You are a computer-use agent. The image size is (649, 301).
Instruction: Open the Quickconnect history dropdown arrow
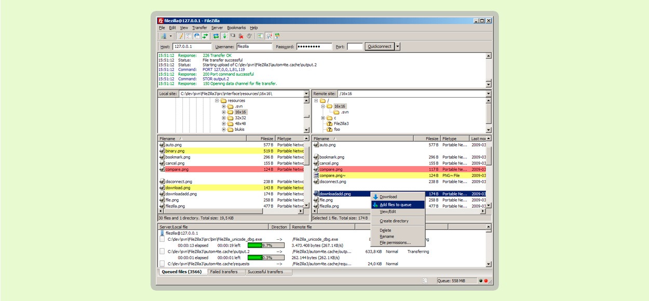(398, 47)
